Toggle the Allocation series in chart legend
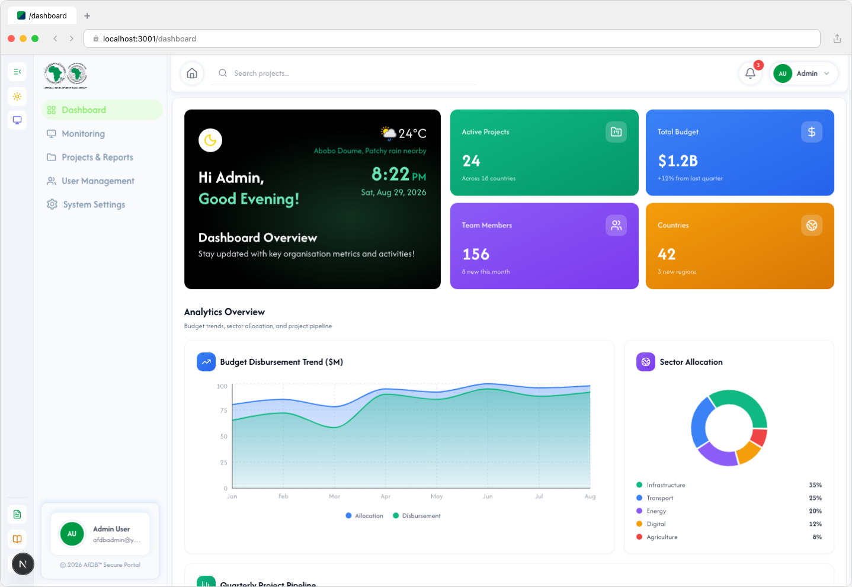This screenshot has width=852, height=587. [364, 516]
